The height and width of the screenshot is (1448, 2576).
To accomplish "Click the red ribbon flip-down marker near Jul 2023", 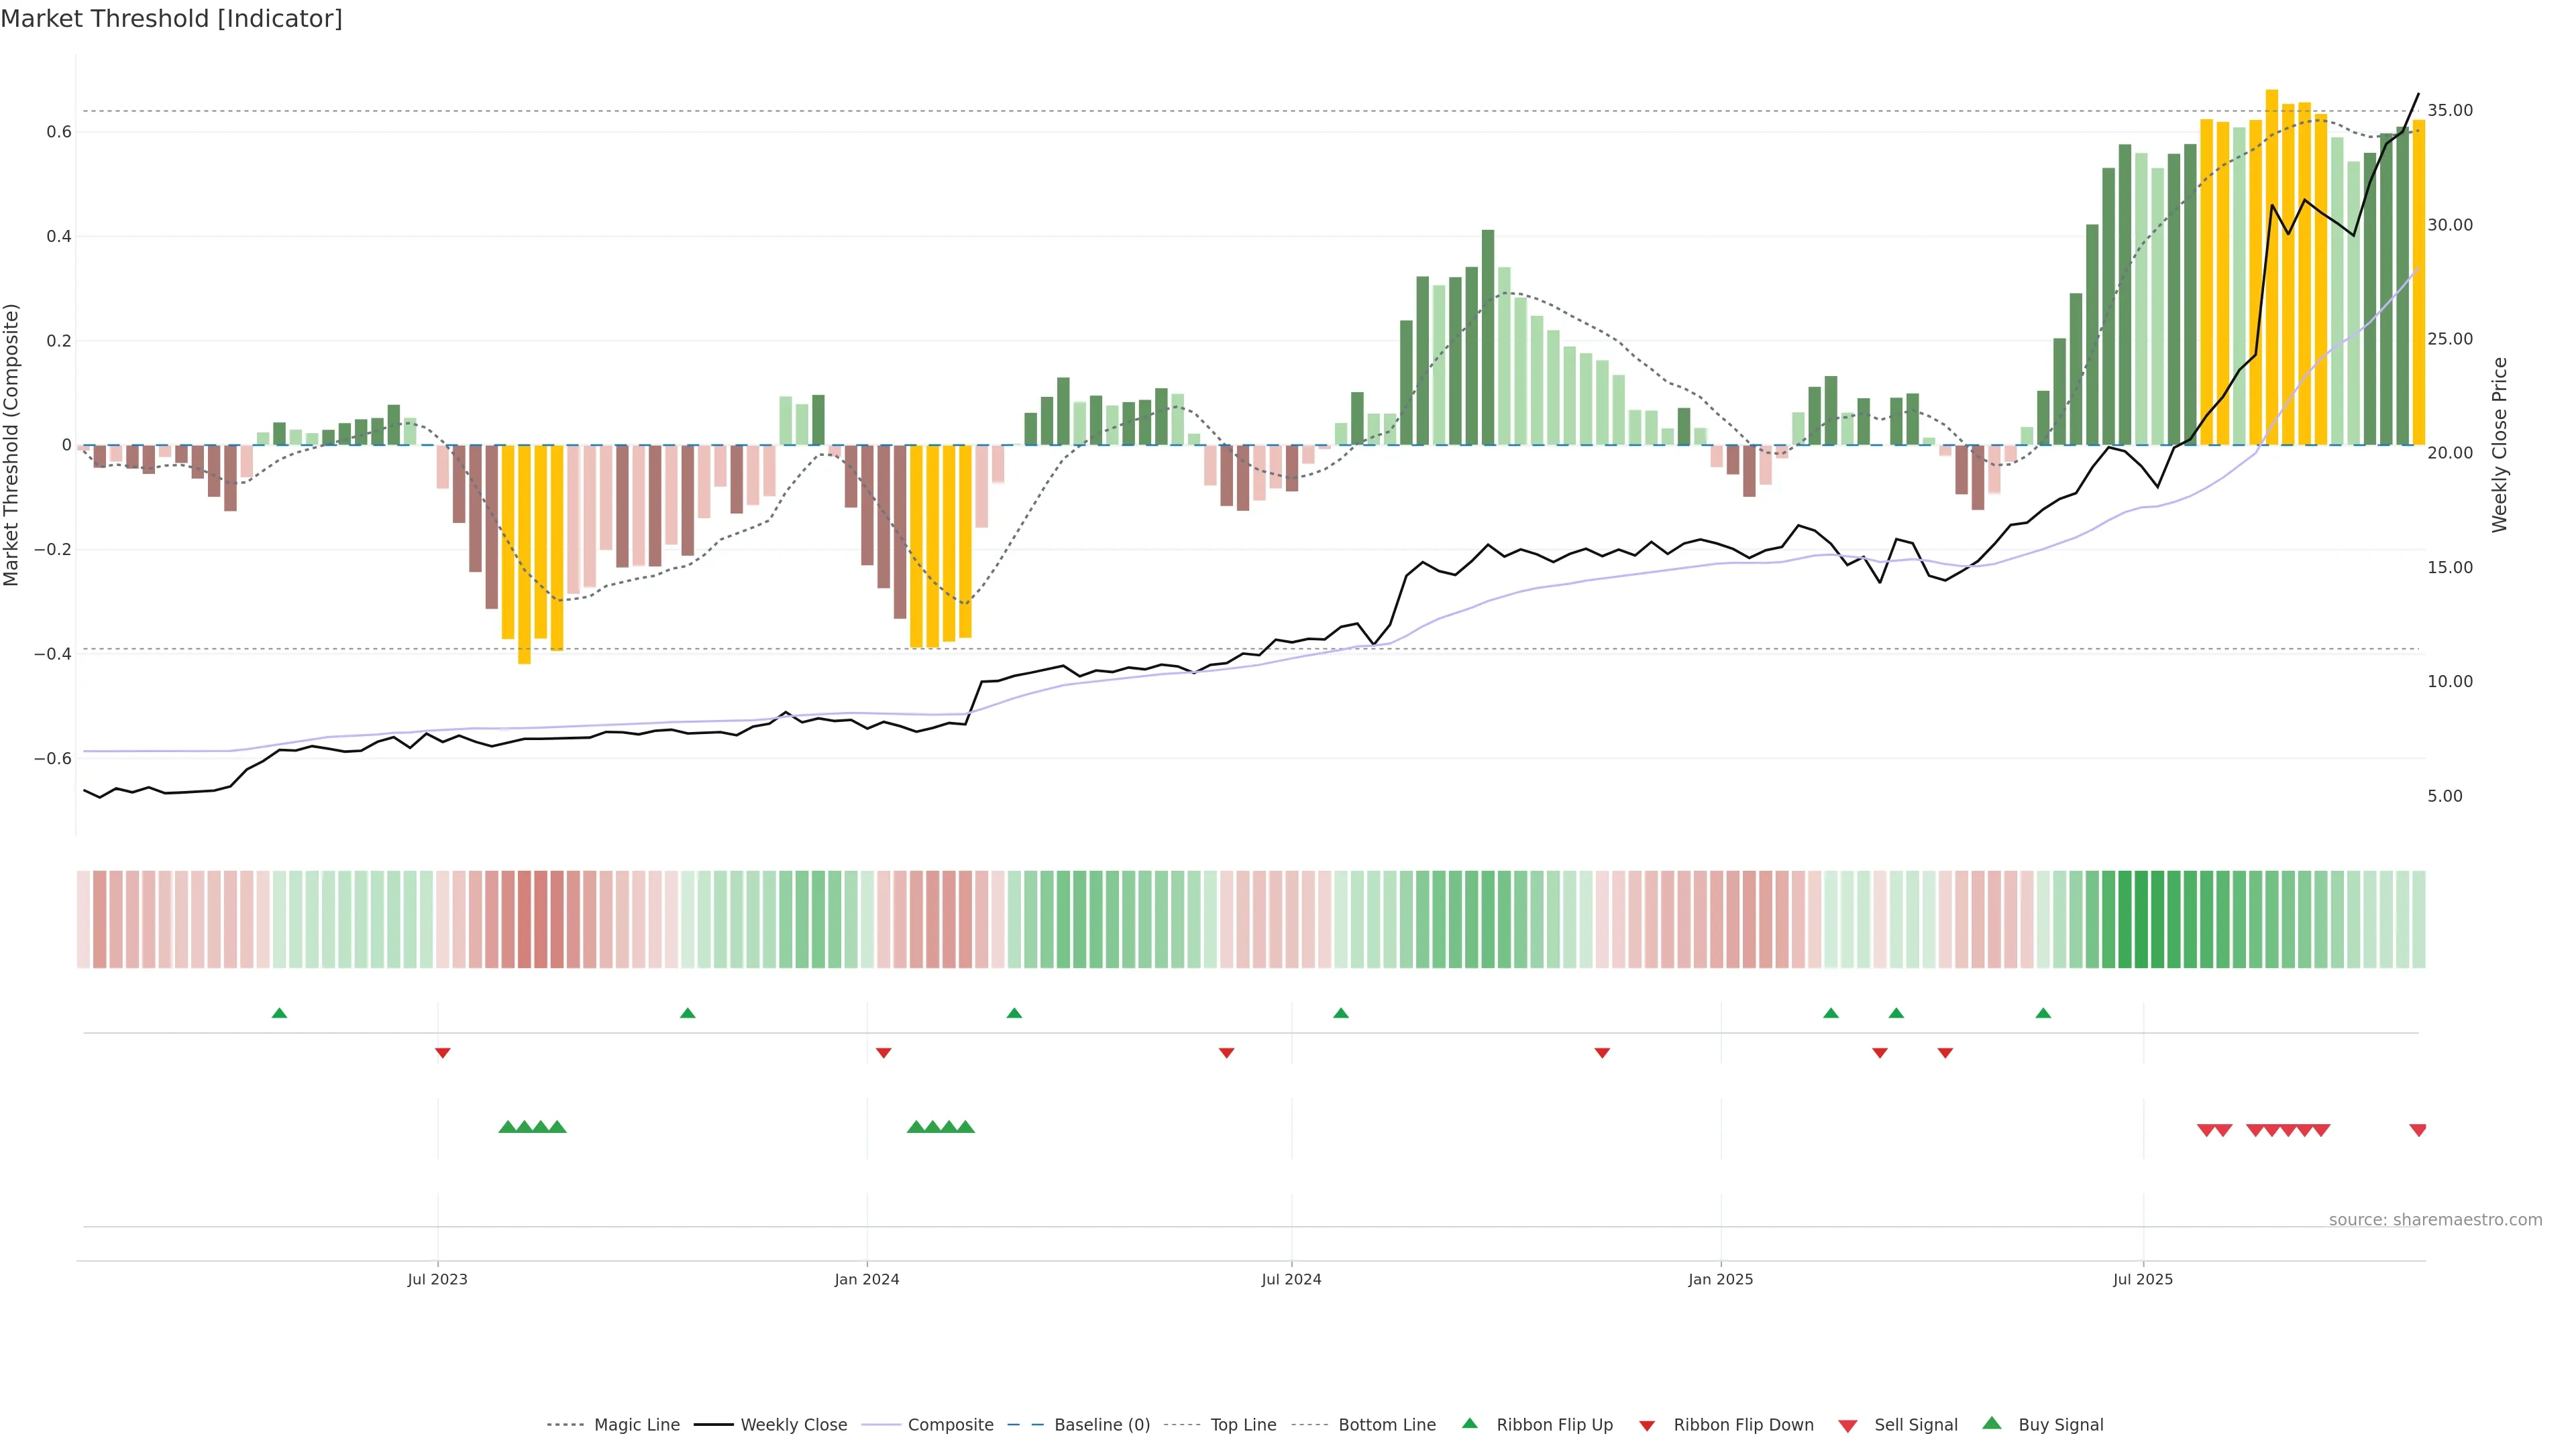I will tap(442, 1052).
